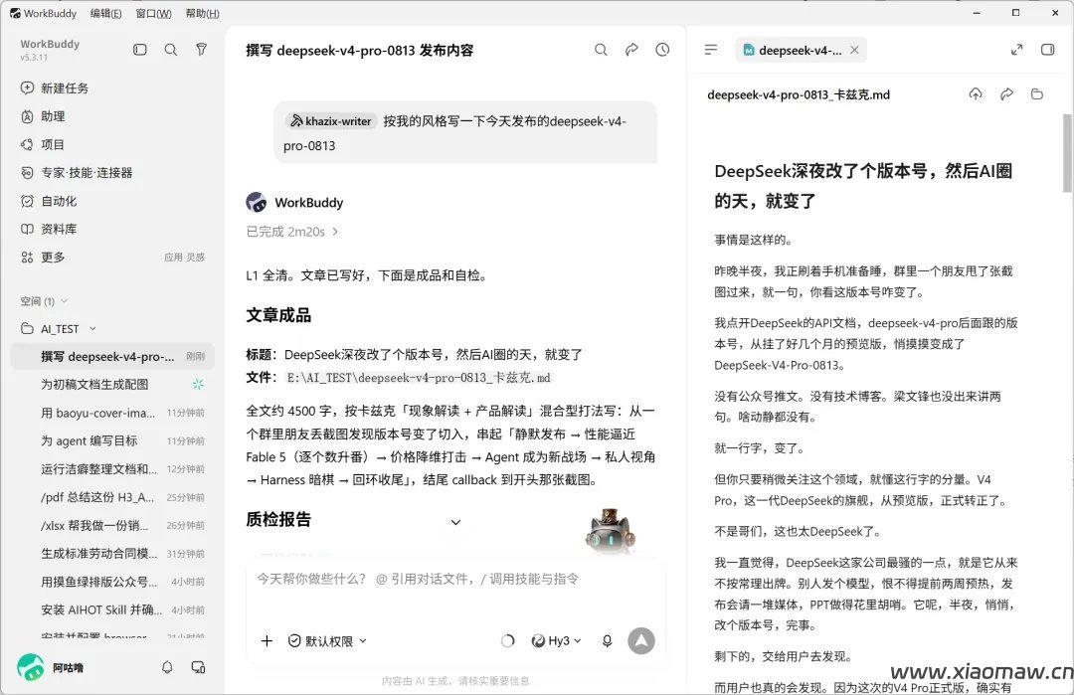
Task: Select the task 安装 AIHOT Skill 并确...
Action: 112,609
